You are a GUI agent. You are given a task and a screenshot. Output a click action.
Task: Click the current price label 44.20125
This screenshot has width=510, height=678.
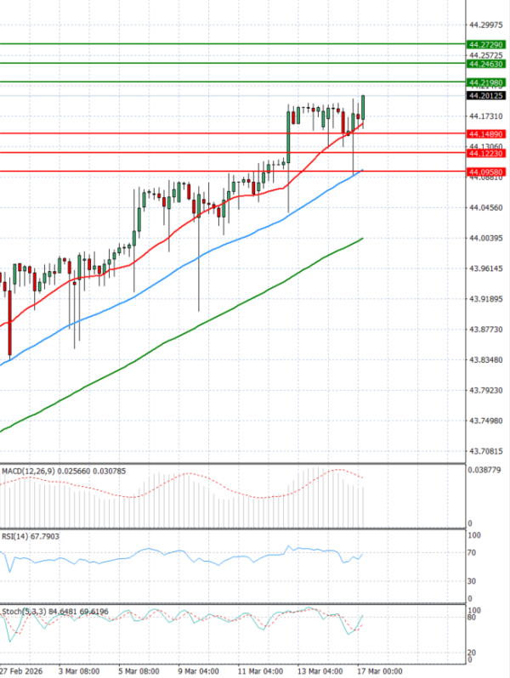tap(486, 96)
